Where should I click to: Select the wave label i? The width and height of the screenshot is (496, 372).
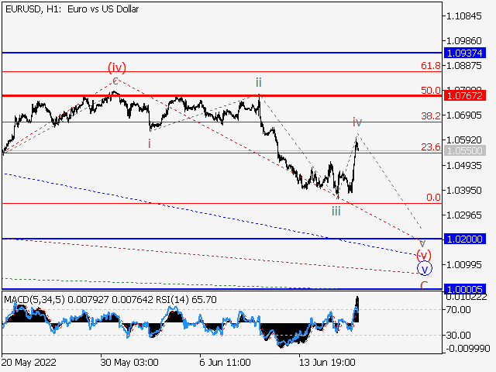[x=150, y=143]
